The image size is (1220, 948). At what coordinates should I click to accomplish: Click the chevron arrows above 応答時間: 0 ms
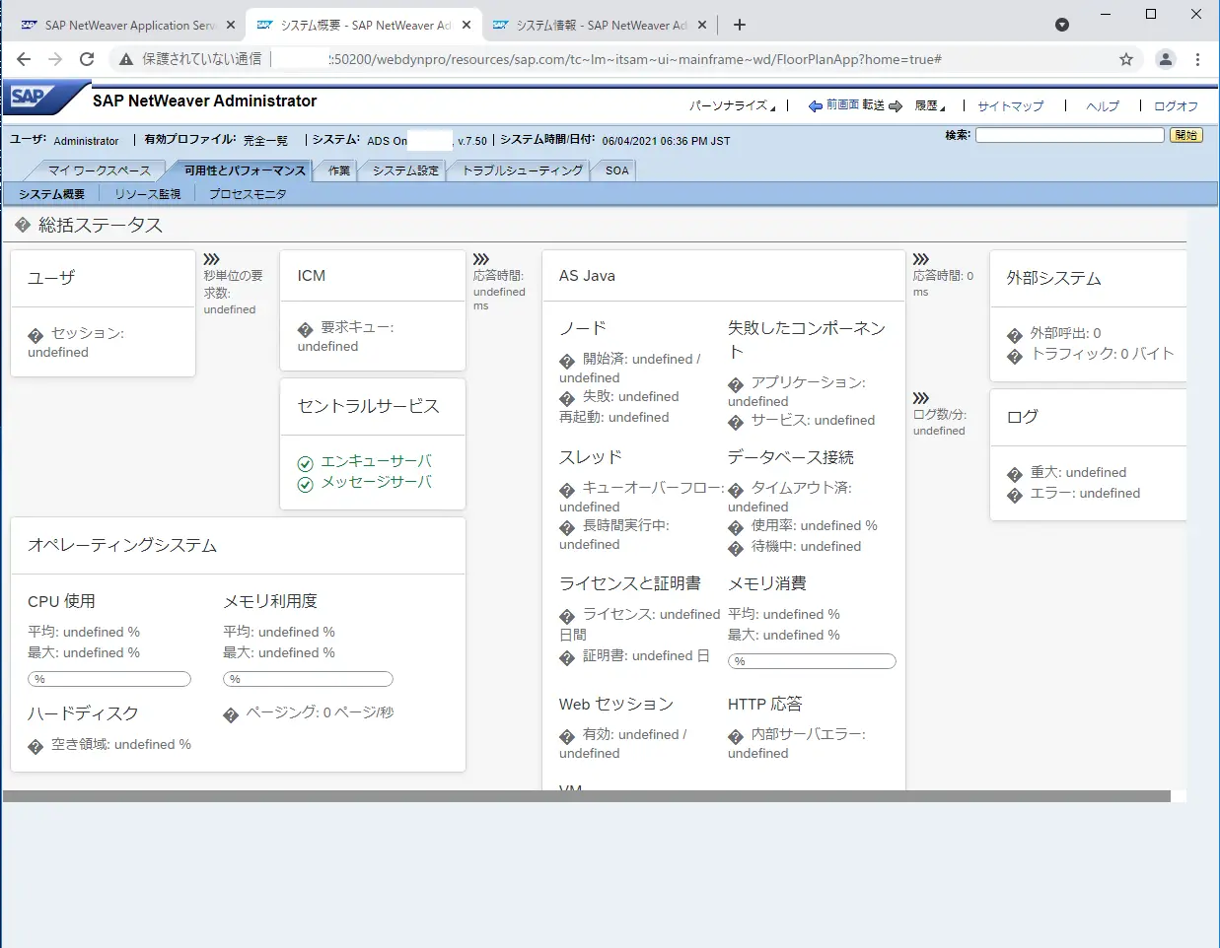[921, 259]
